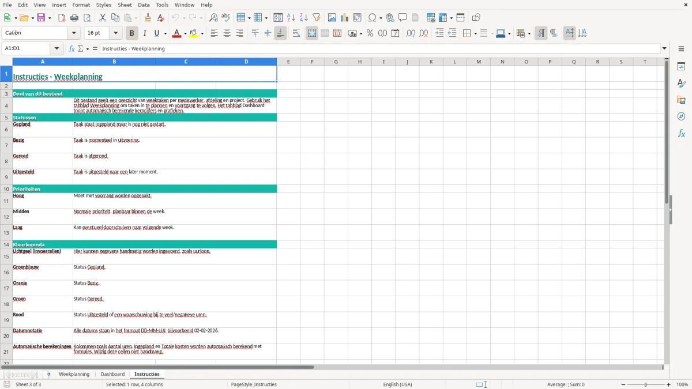The image size is (692, 389).
Task: Click the Save document icon
Action: (41, 18)
